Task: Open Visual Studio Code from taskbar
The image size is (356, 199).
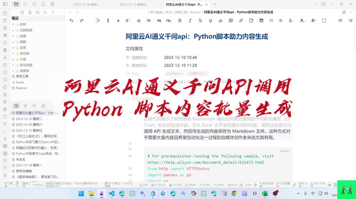Action: point(111,193)
